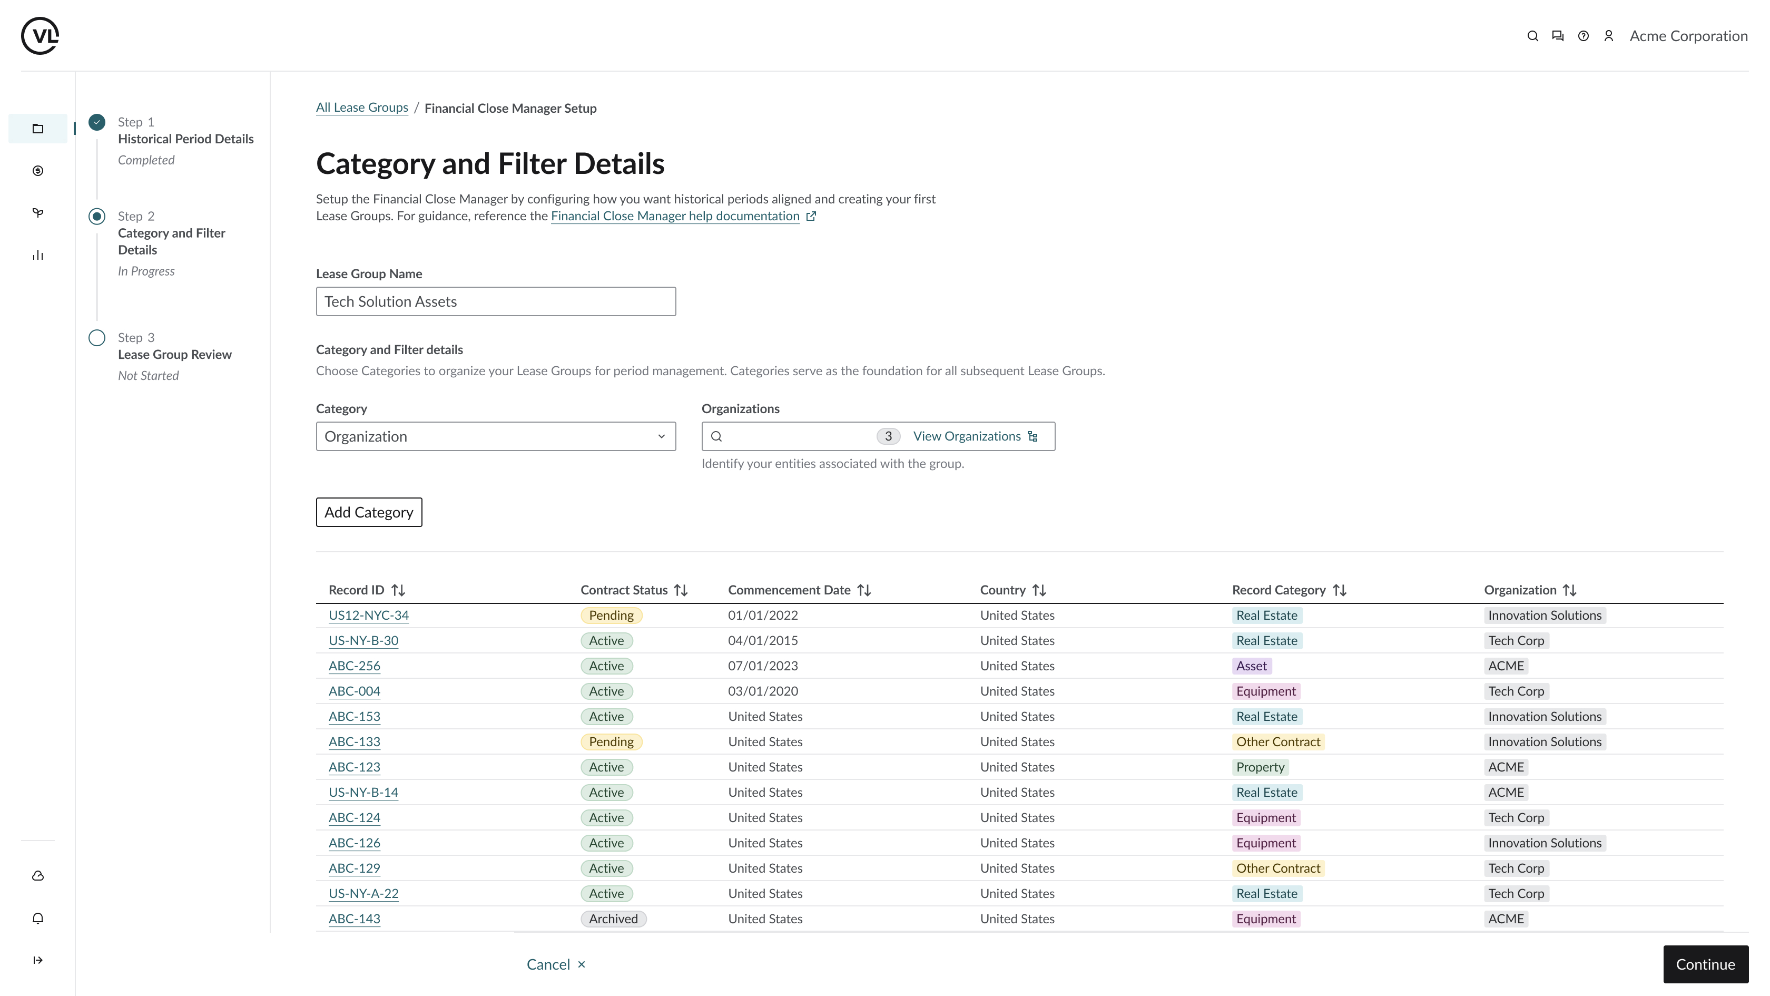1770x996 pixels.
Task: Select Step 3 Lease Group Review circle
Action: [97, 338]
